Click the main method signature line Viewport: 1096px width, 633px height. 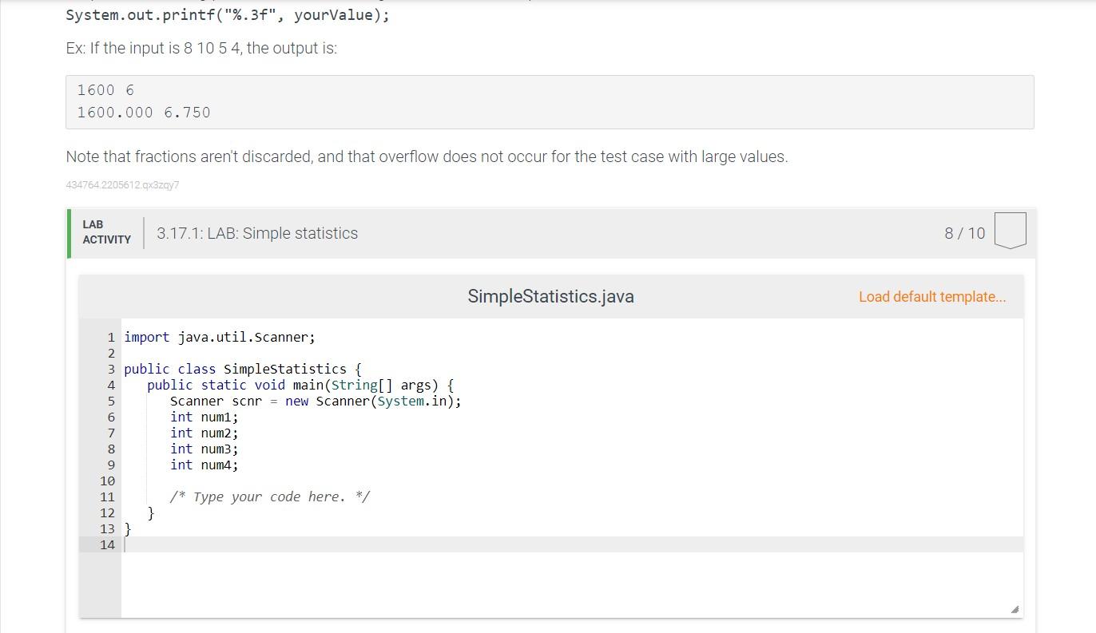pyautogui.click(x=300, y=385)
